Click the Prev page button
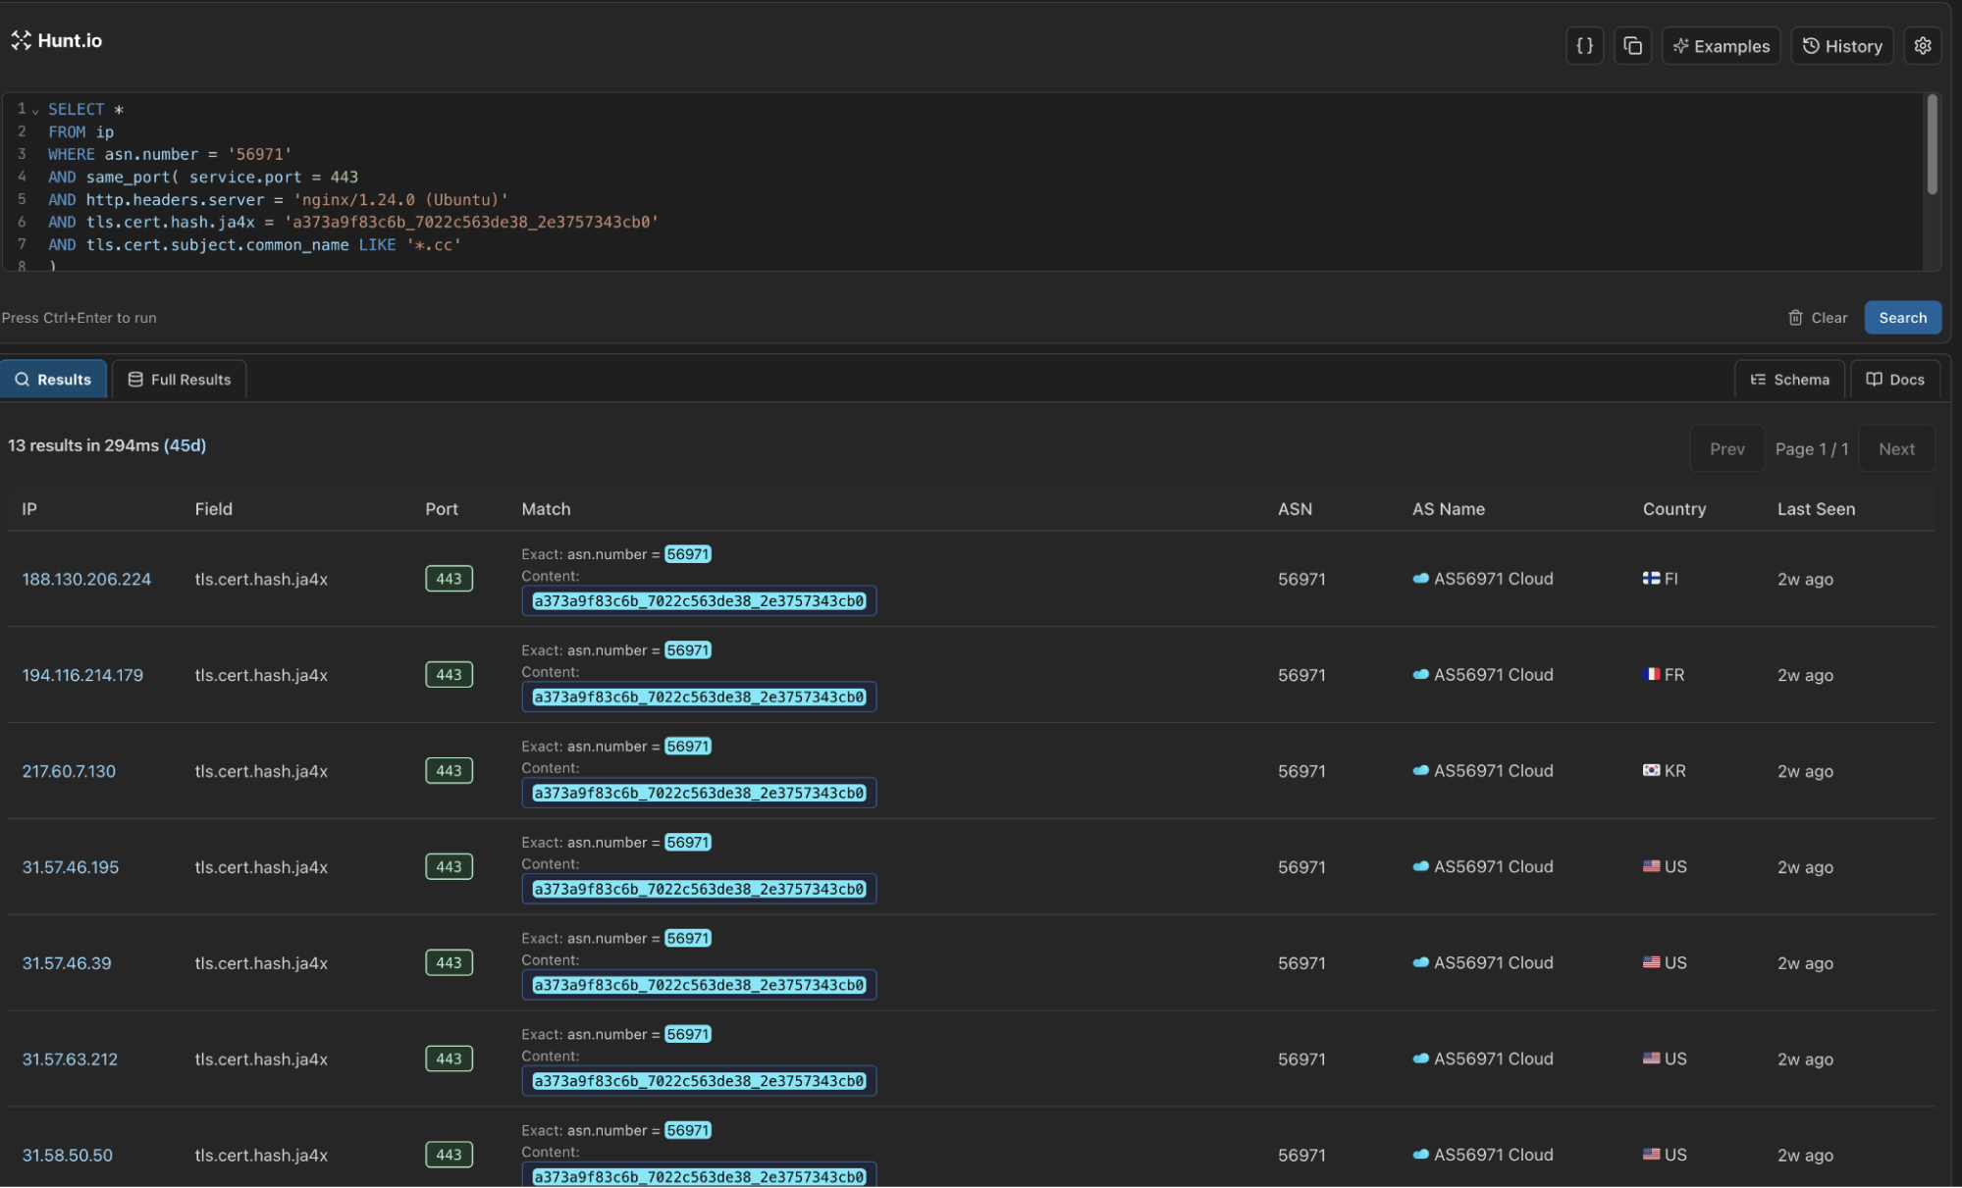This screenshot has width=1962, height=1188. point(1727,448)
